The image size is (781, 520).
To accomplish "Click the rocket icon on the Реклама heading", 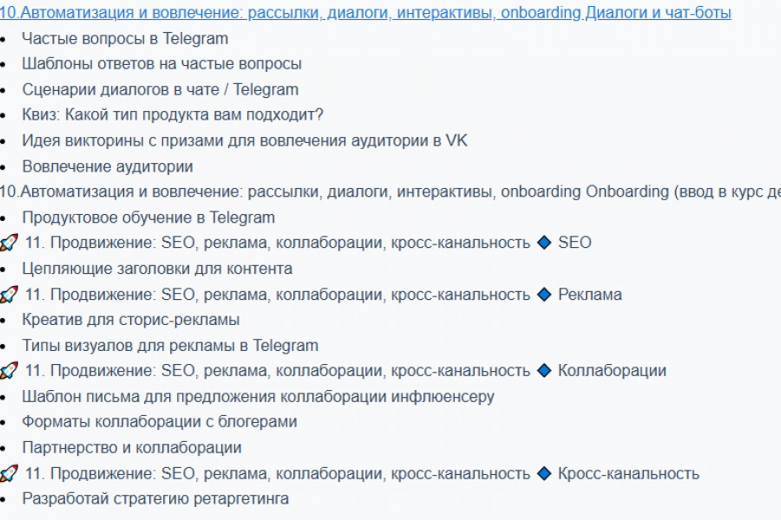I will pos(9,294).
